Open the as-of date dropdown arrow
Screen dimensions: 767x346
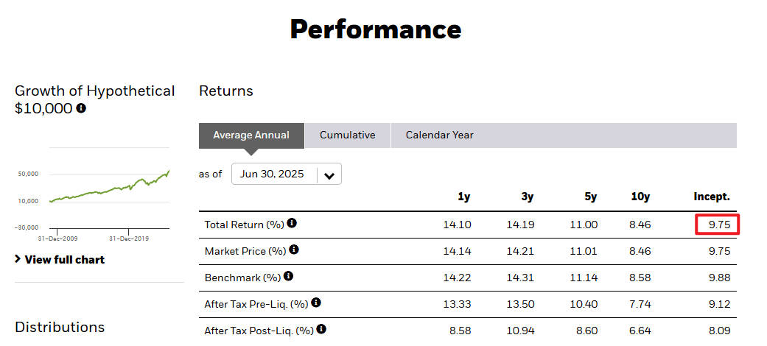329,174
